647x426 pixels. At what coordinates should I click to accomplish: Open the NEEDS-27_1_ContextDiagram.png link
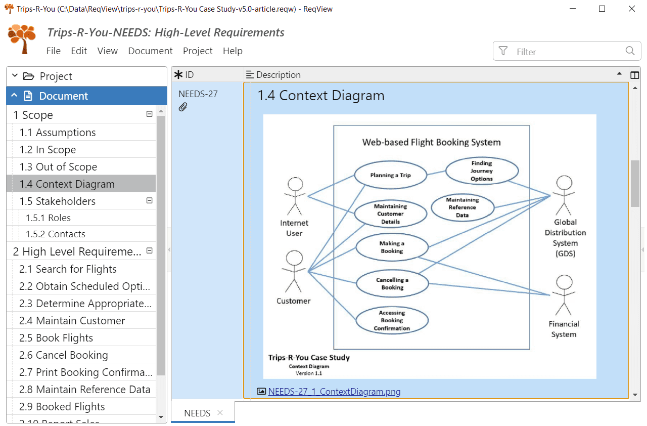334,392
